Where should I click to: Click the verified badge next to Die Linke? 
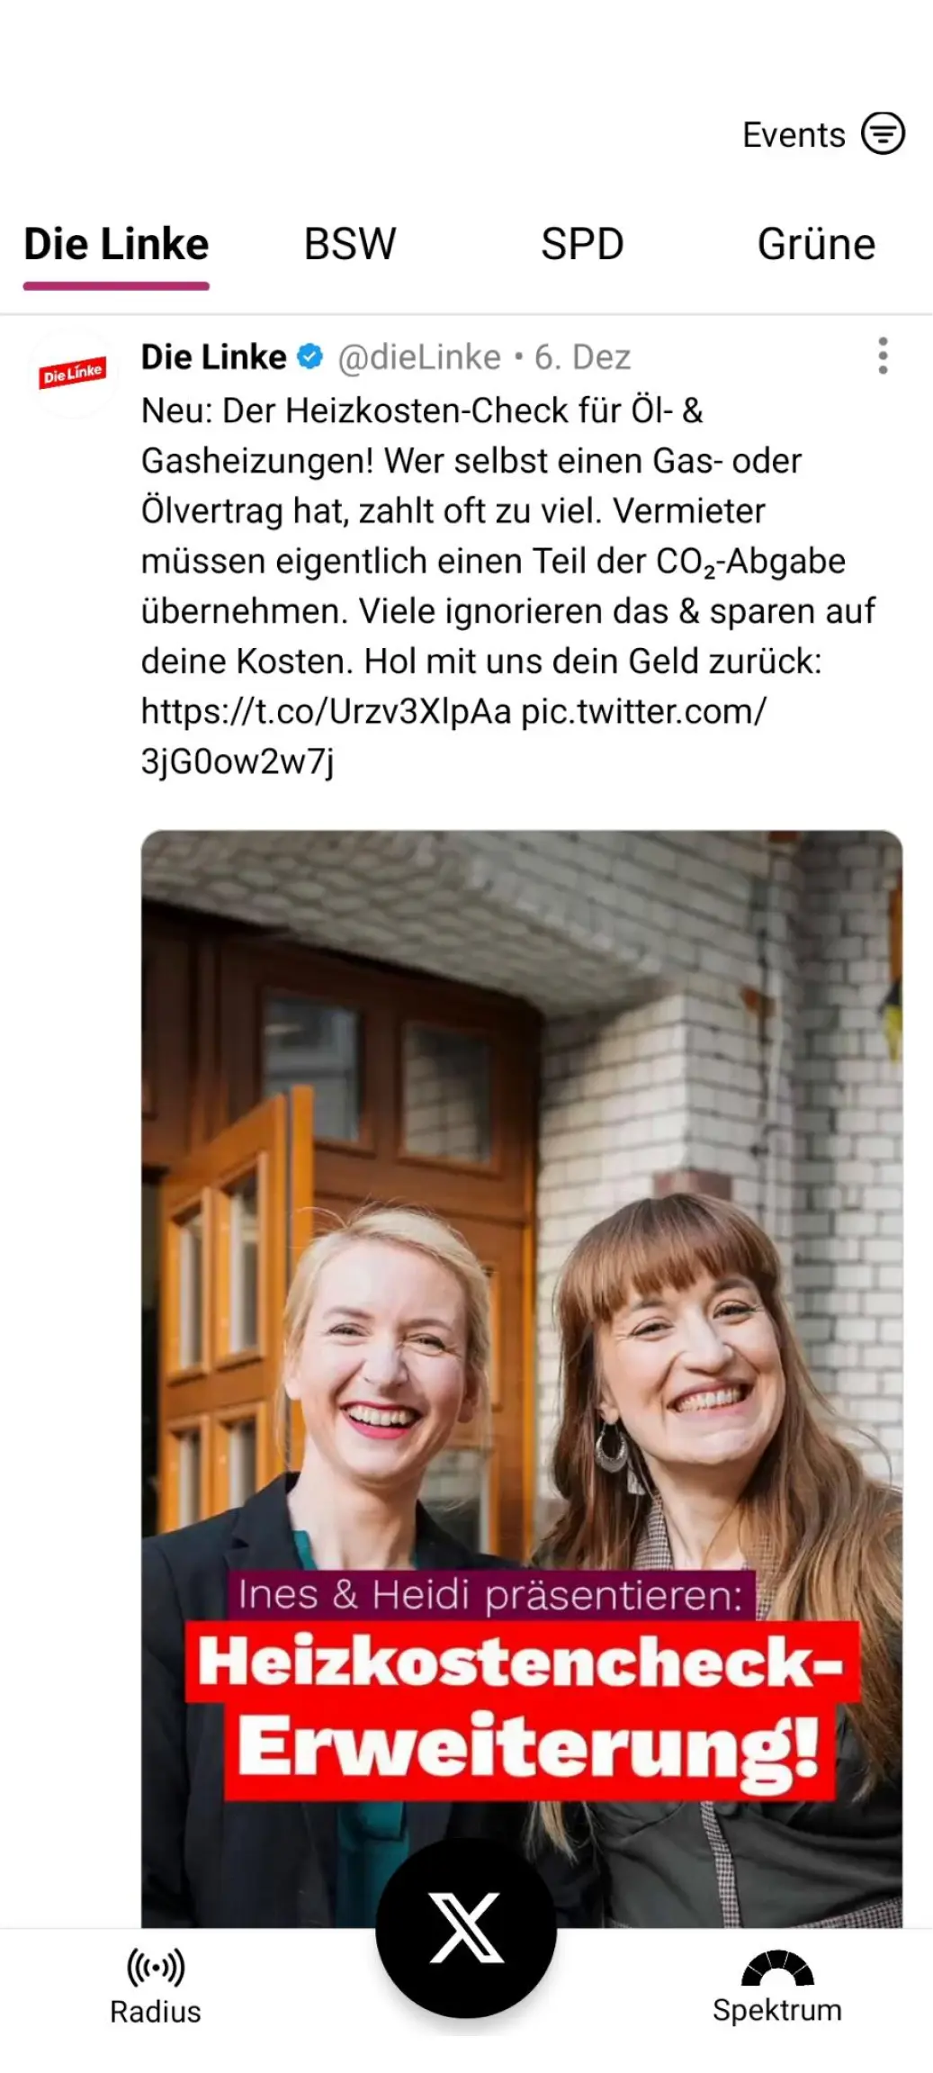[310, 357]
